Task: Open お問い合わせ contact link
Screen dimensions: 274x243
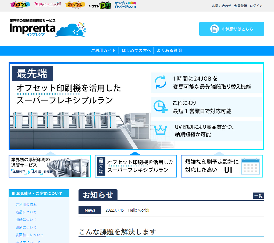Action: point(222,6)
